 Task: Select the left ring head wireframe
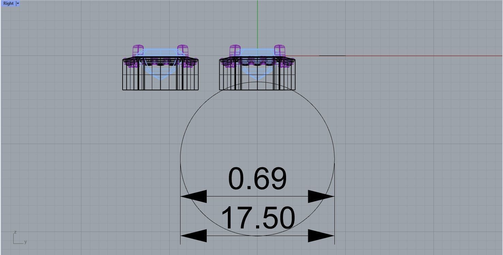160,67
